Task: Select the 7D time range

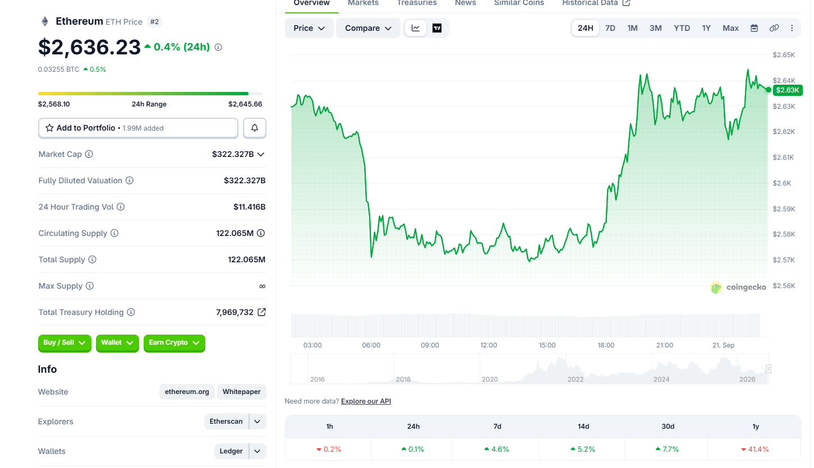Action: (x=610, y=28)
